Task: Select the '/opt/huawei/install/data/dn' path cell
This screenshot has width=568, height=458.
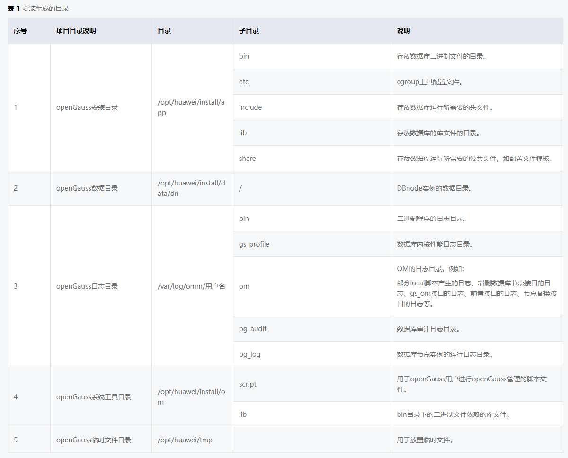Action: (191, 188)
